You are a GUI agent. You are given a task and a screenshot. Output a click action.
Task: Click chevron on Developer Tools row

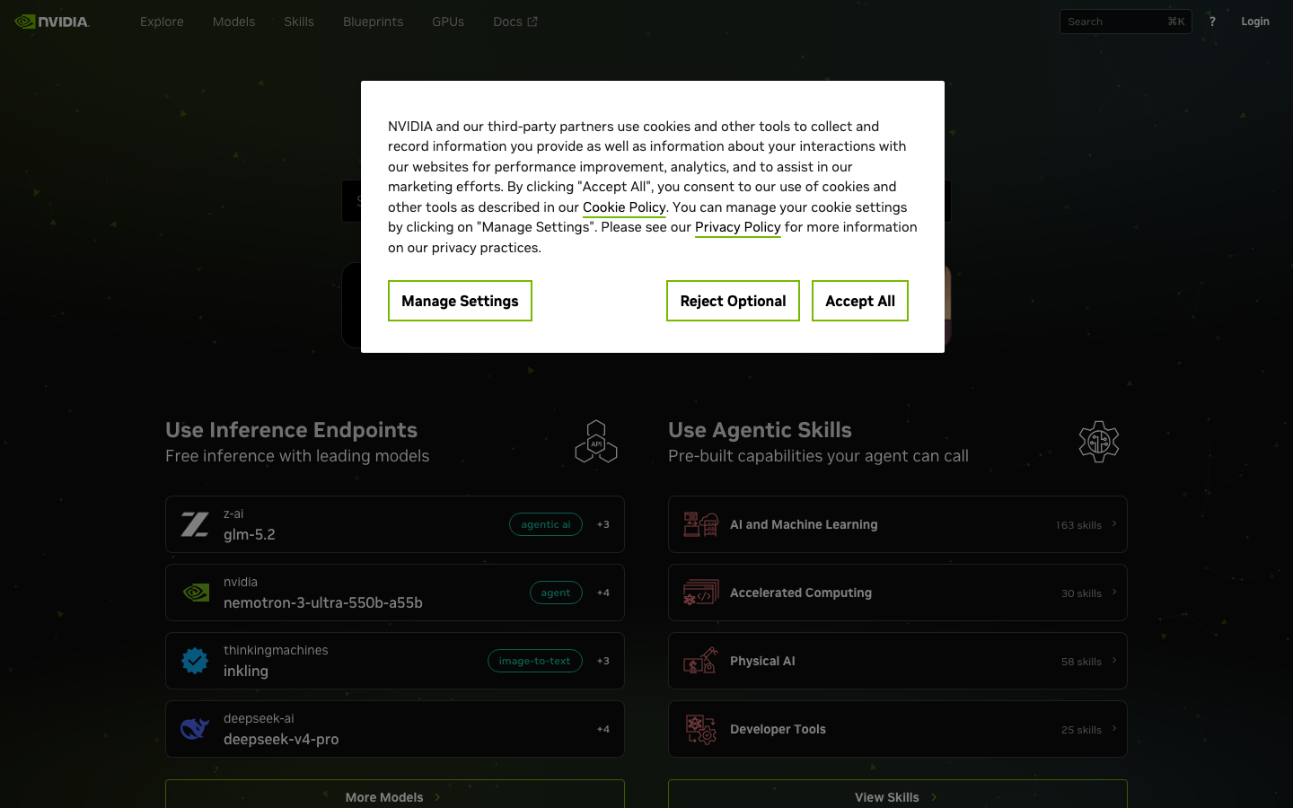click(1114, 728)
